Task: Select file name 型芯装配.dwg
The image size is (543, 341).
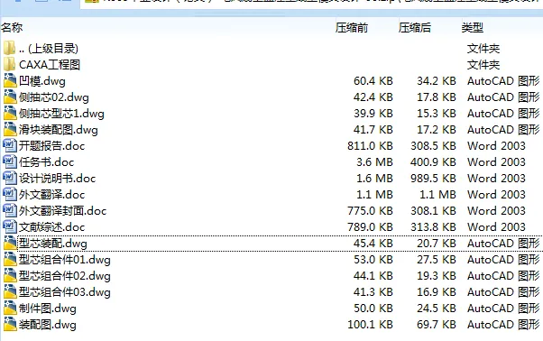Action: coord(53,244)
